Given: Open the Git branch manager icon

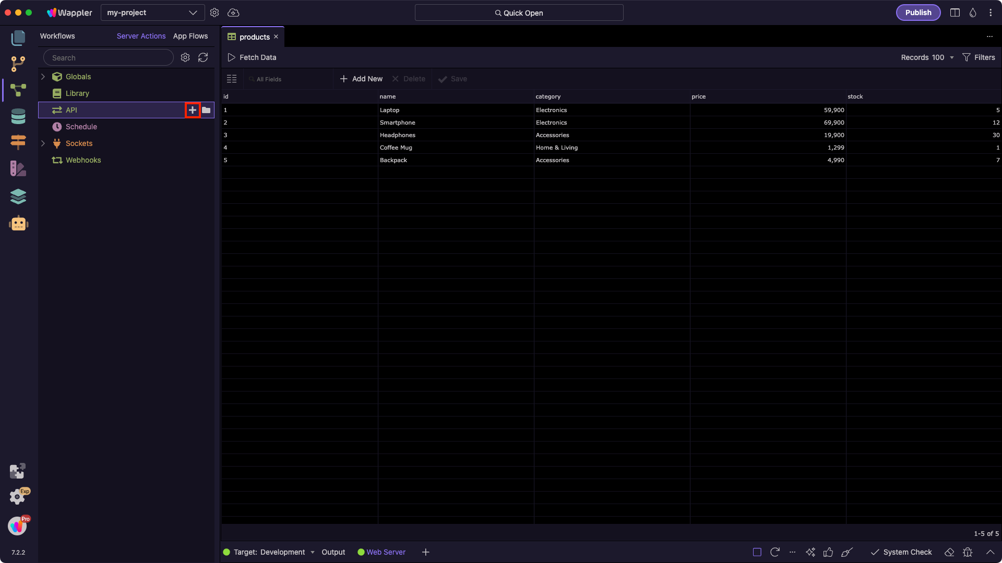Looking at the screenshot, I should click(x=18, y=64).
